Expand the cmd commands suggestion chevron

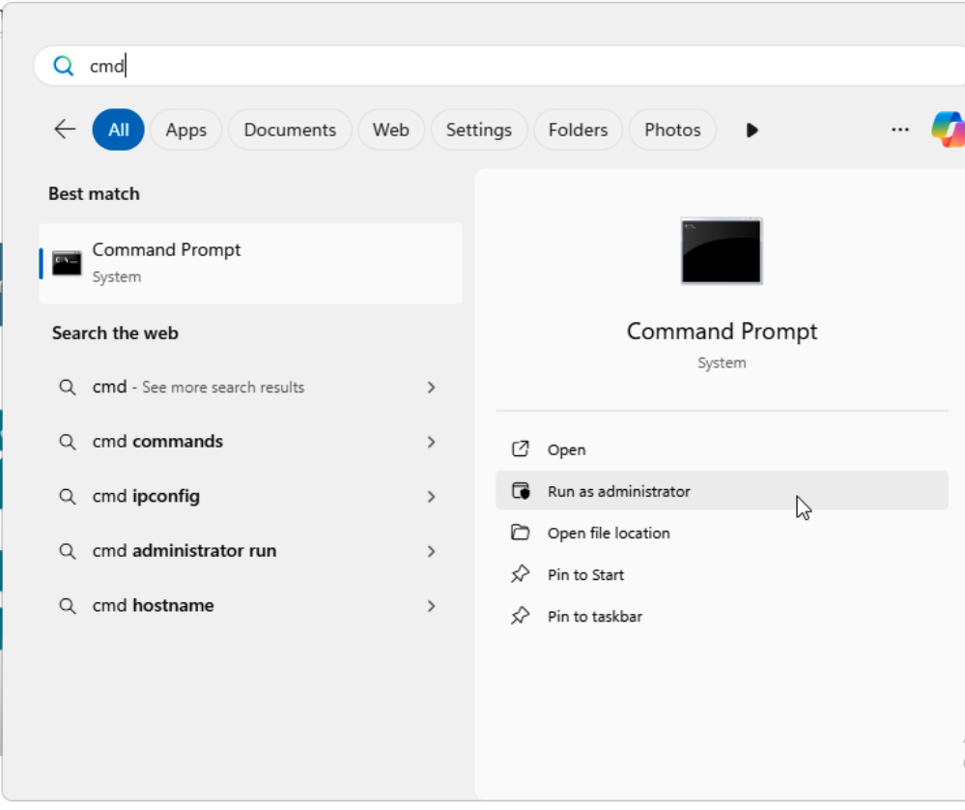tap(431, 442)
